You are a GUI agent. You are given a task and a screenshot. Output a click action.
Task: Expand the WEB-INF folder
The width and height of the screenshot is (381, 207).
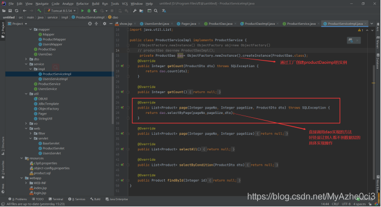[26, 183]
